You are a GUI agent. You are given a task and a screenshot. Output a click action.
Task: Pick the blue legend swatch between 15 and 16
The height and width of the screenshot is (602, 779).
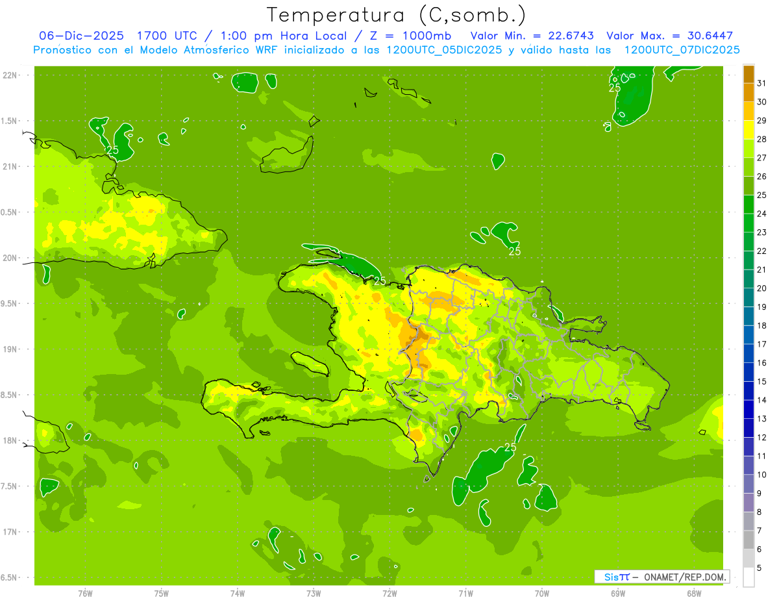coord(748,372)
